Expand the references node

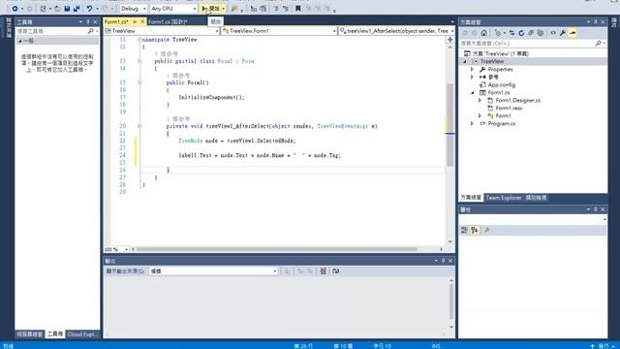[x=472, y=78]
